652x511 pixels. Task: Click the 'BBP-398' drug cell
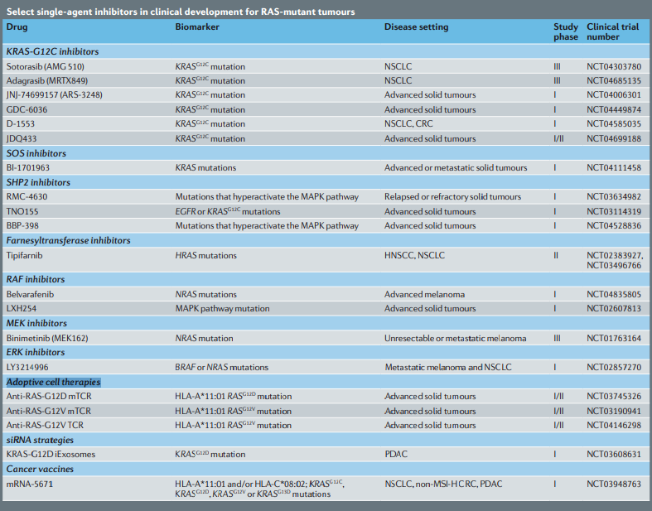click(x=22, y=226)
